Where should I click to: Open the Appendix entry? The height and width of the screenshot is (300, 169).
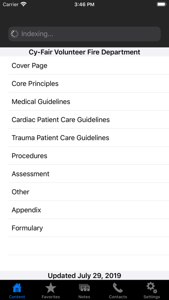[88, 210]
